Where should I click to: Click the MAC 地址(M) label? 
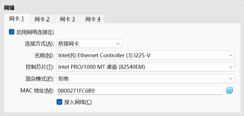point(37,91)
